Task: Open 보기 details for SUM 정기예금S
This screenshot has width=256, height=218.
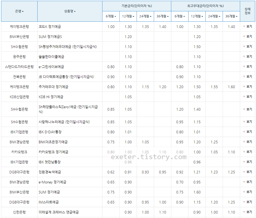Action: 248,36
